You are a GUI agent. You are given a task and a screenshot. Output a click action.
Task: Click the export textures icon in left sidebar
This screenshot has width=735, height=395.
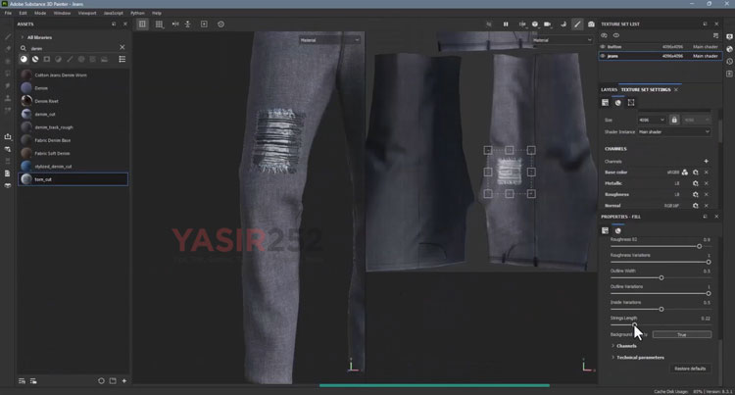pyautogui.click(x=8, y=136)
